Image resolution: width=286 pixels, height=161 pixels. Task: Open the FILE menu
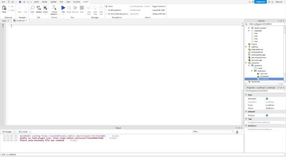[4, 2]
